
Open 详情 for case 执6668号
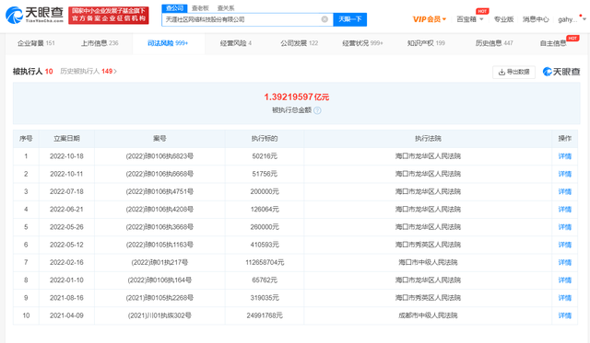tap(565, 174)
